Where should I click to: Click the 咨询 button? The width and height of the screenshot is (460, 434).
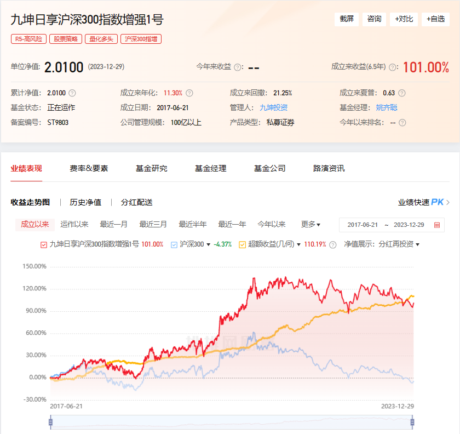[374, 19]
